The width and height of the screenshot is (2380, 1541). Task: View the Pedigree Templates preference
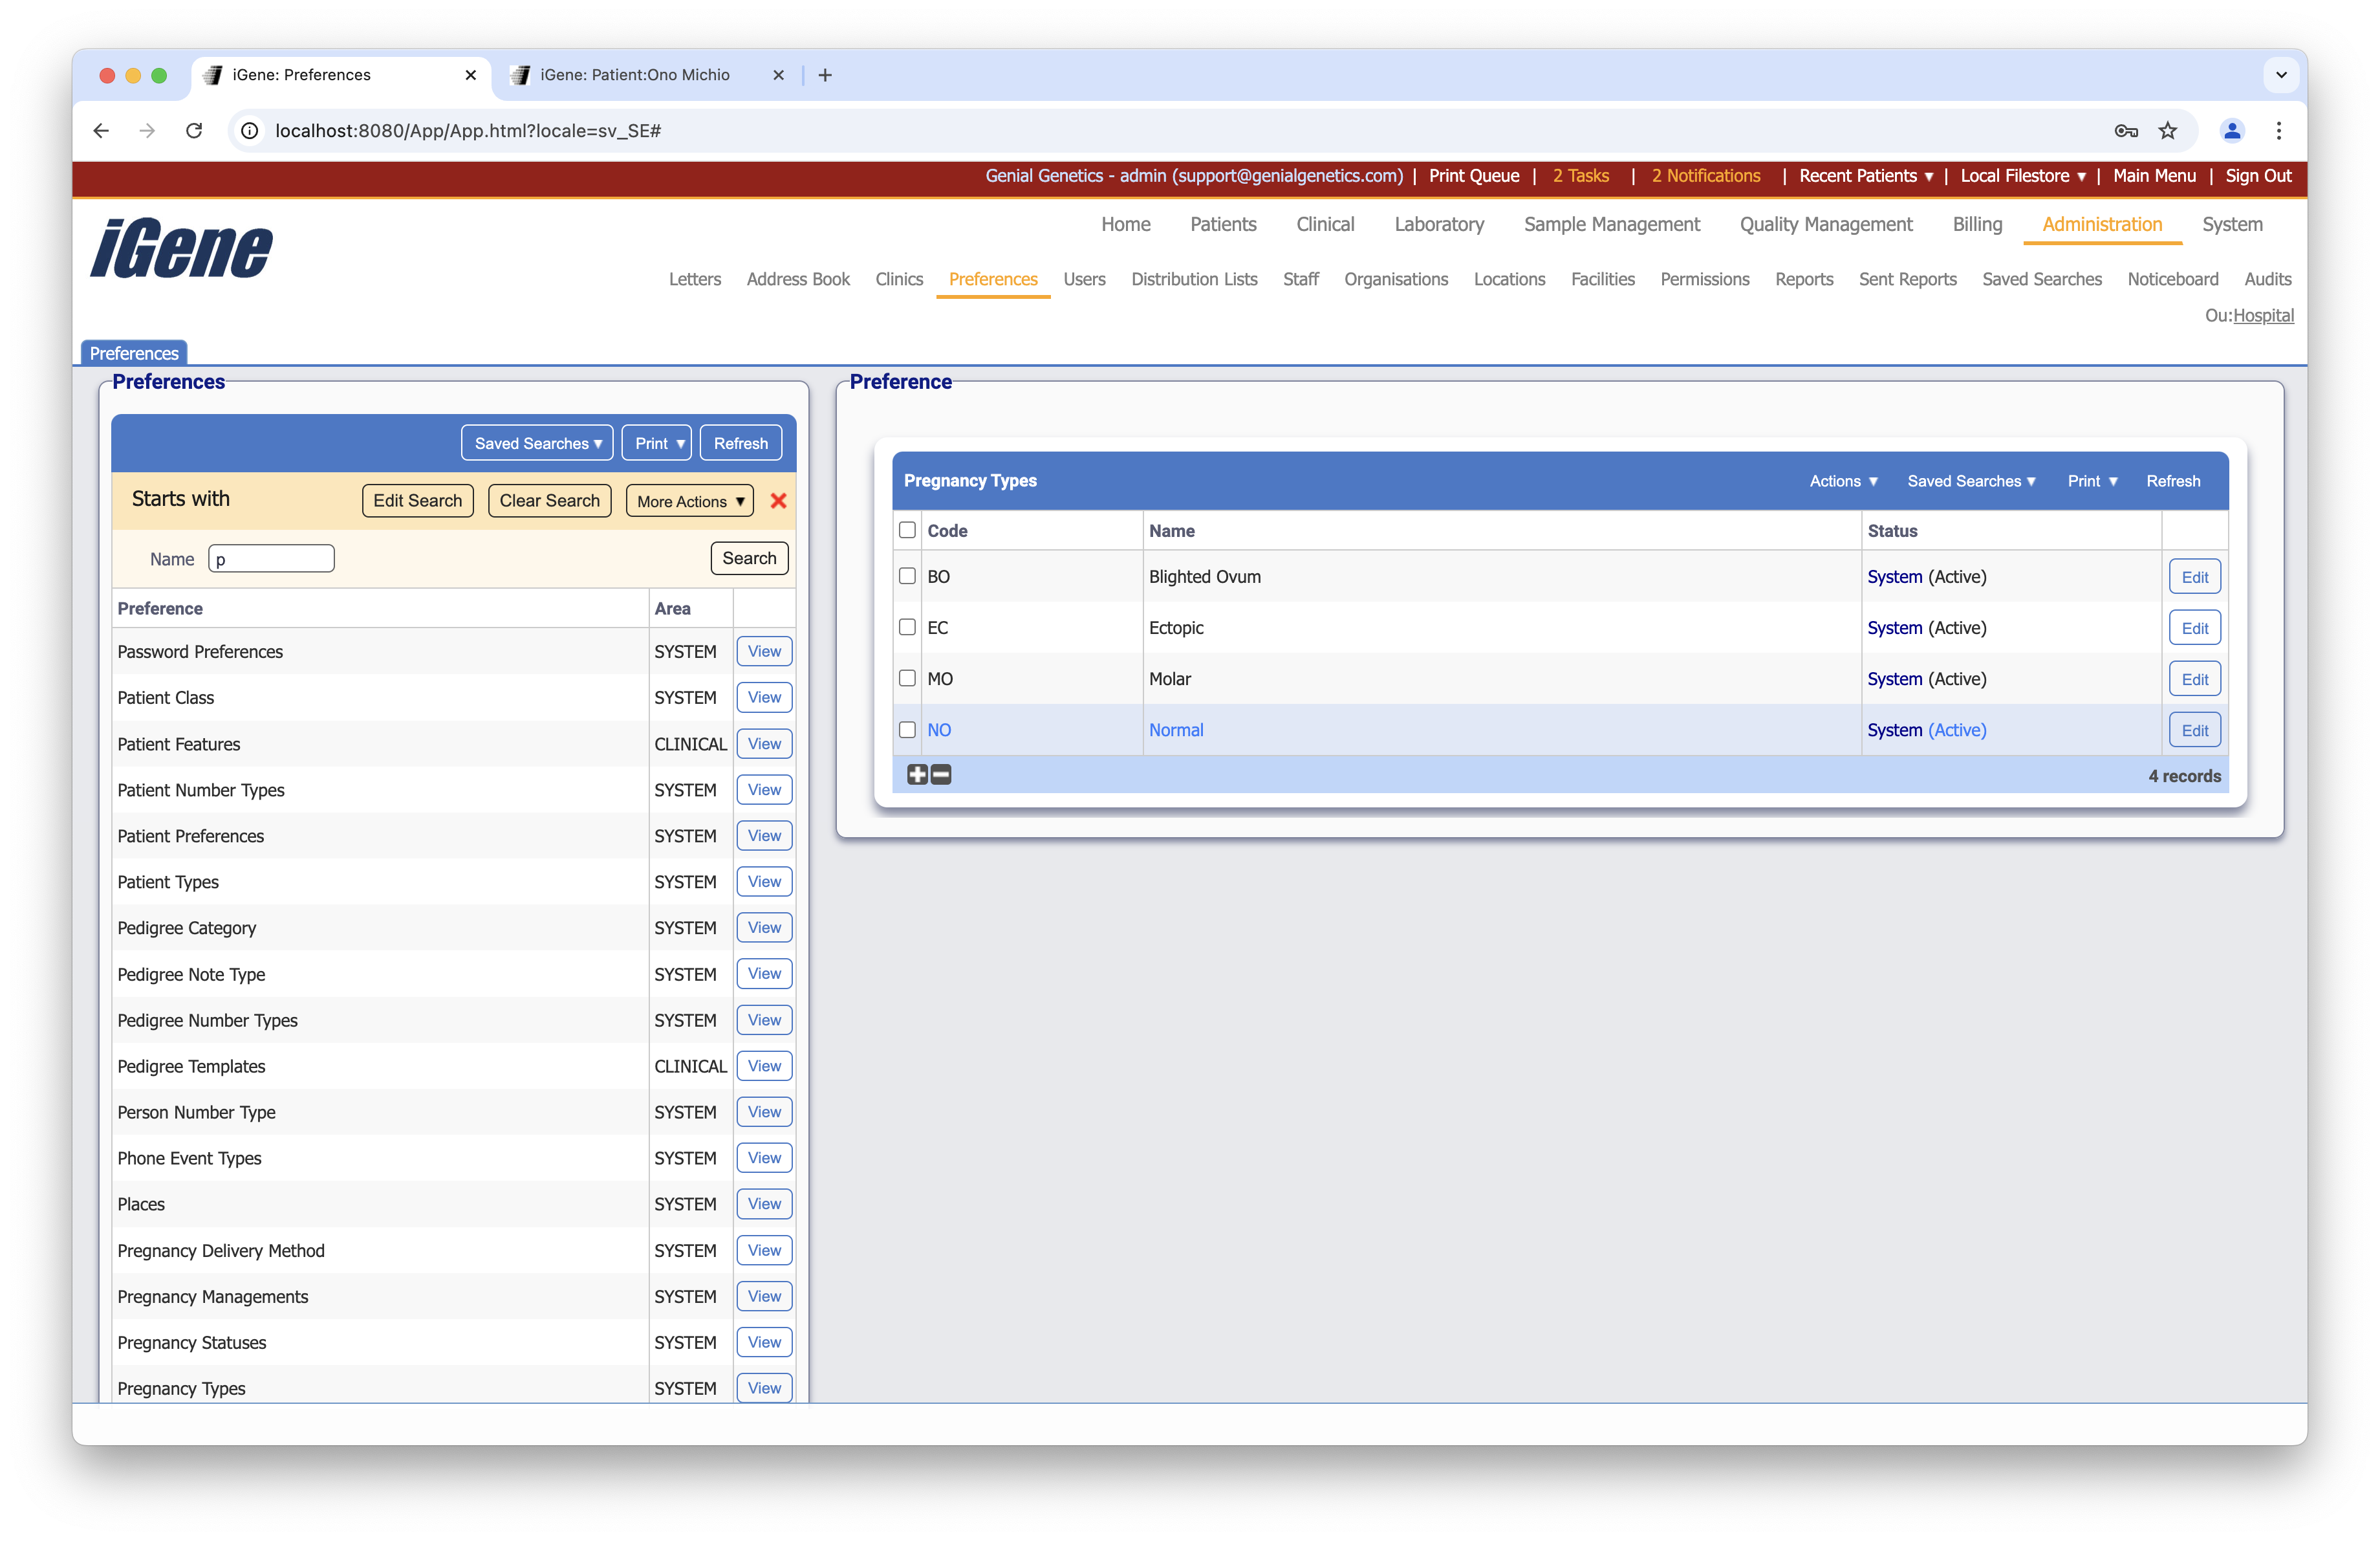pos(764,1066)
